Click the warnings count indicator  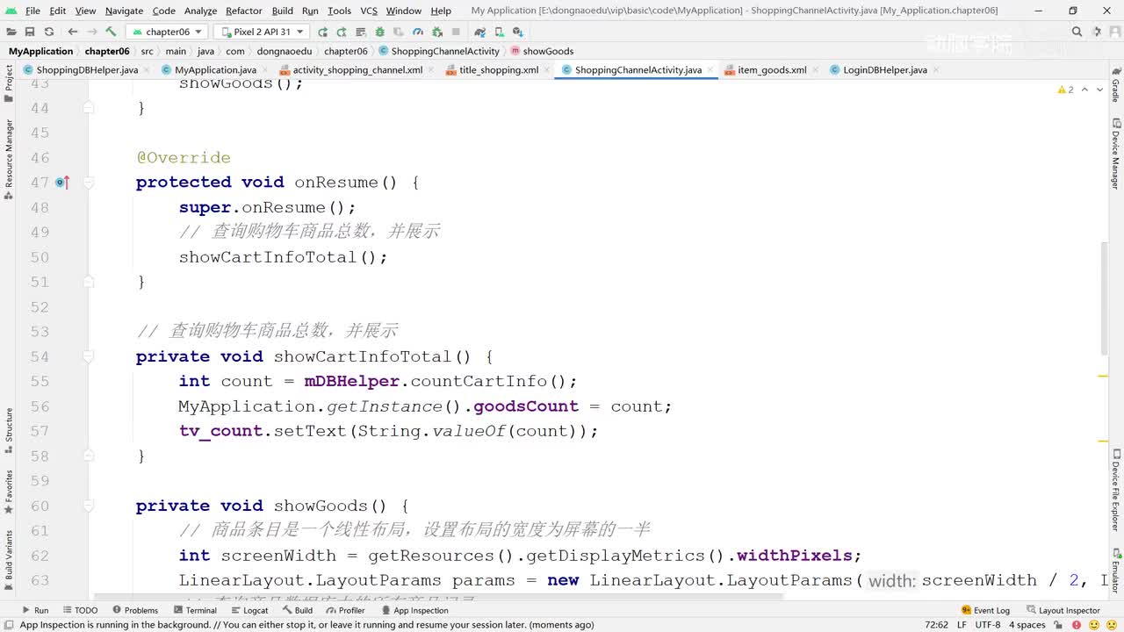click(x=1066, y=90)
